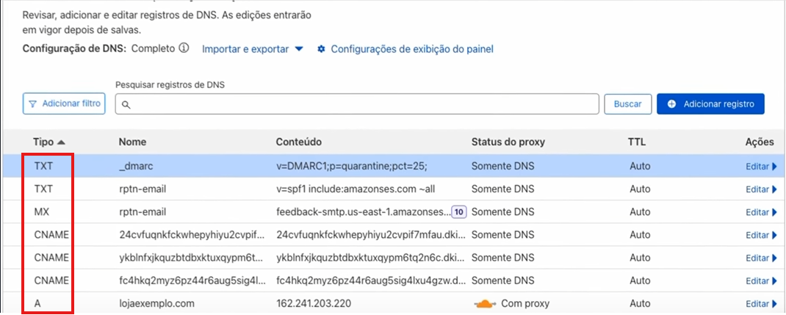Click the info icon next to Completo

click(x=184, y=48)
